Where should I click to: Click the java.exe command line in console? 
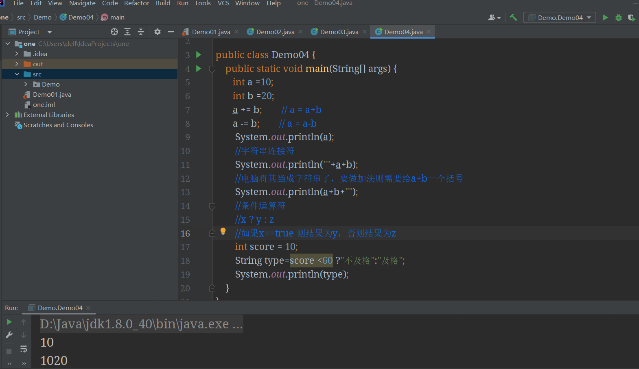click(x=141, y=324)
